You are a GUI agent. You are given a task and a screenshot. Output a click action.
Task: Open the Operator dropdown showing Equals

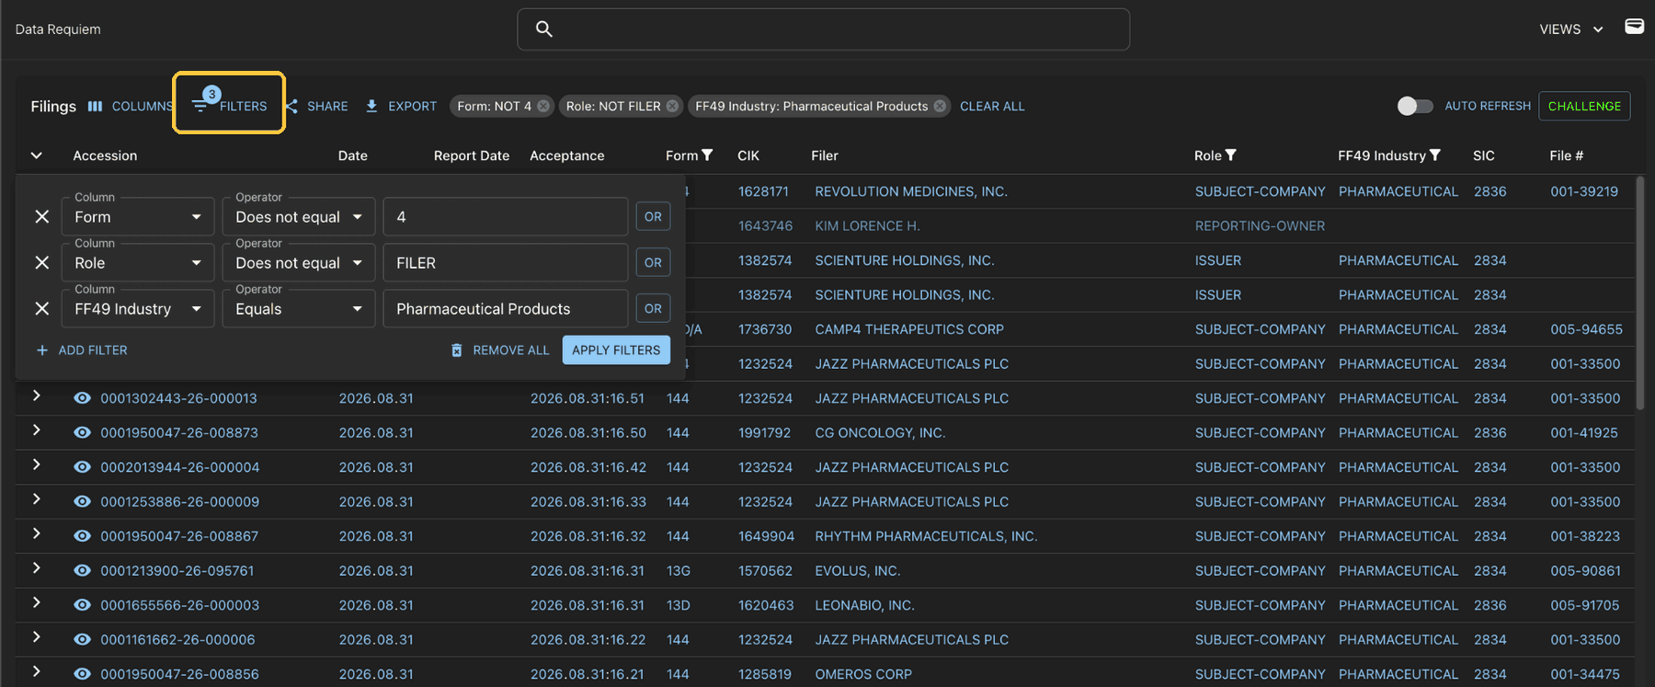tap(299, 309)
